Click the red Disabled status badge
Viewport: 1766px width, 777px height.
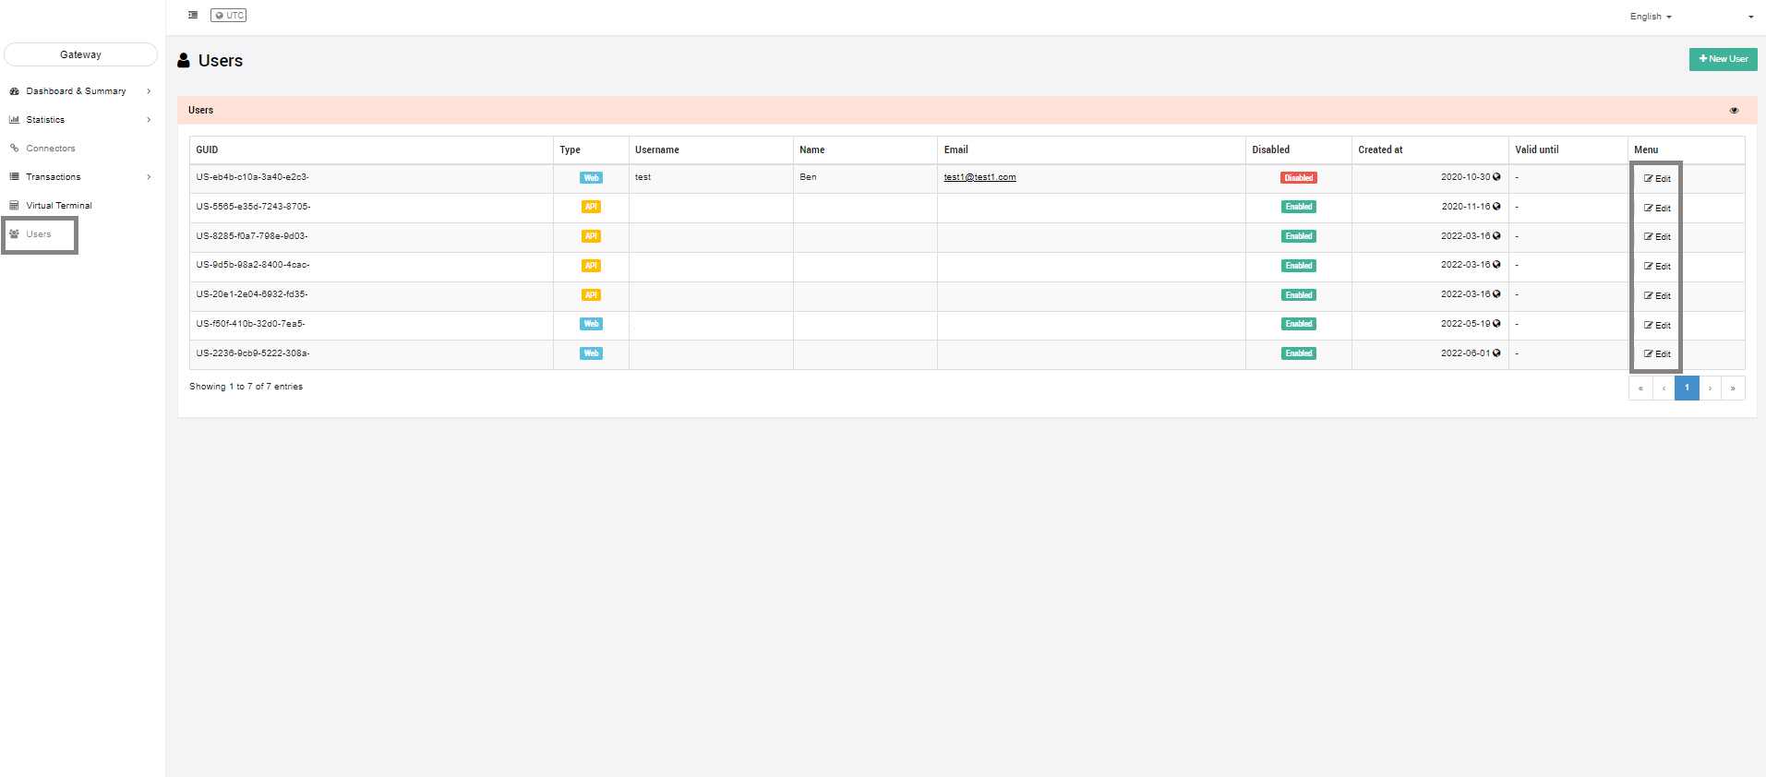coord(1298,178)
